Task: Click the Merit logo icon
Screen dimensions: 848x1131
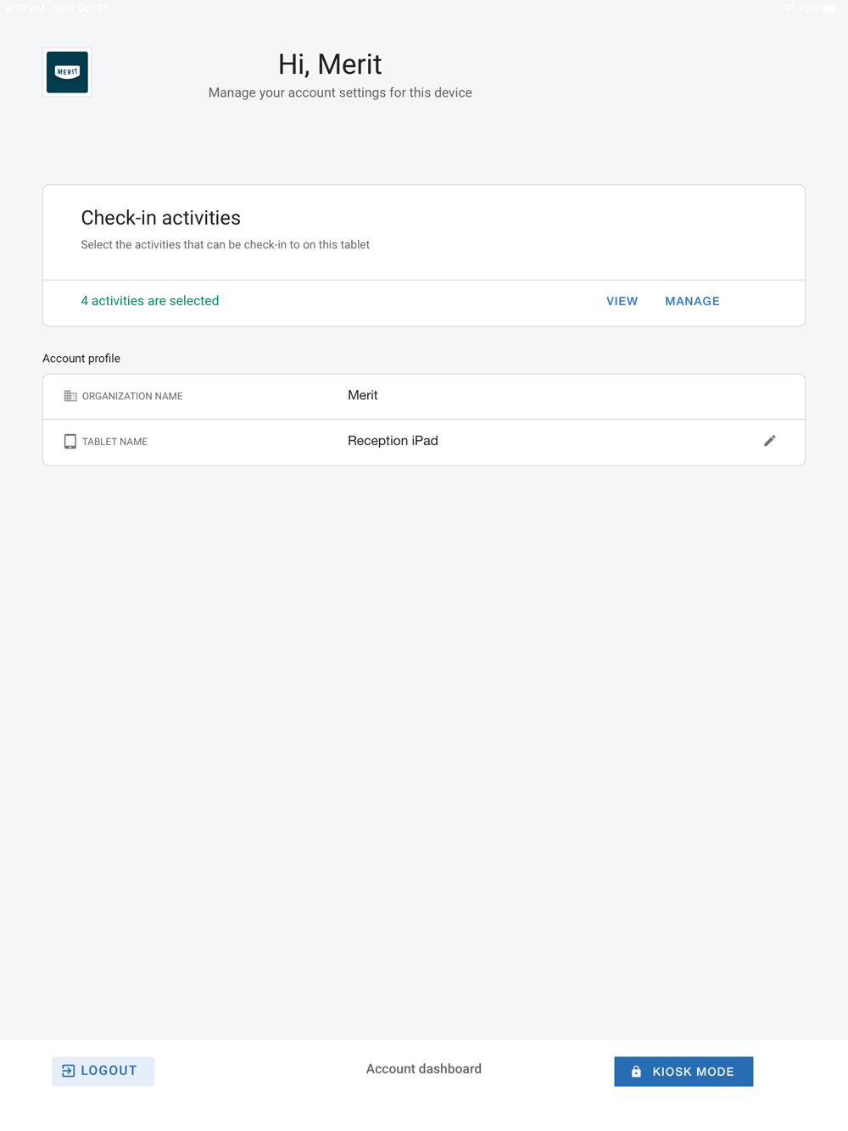Action: pos(67,72)
